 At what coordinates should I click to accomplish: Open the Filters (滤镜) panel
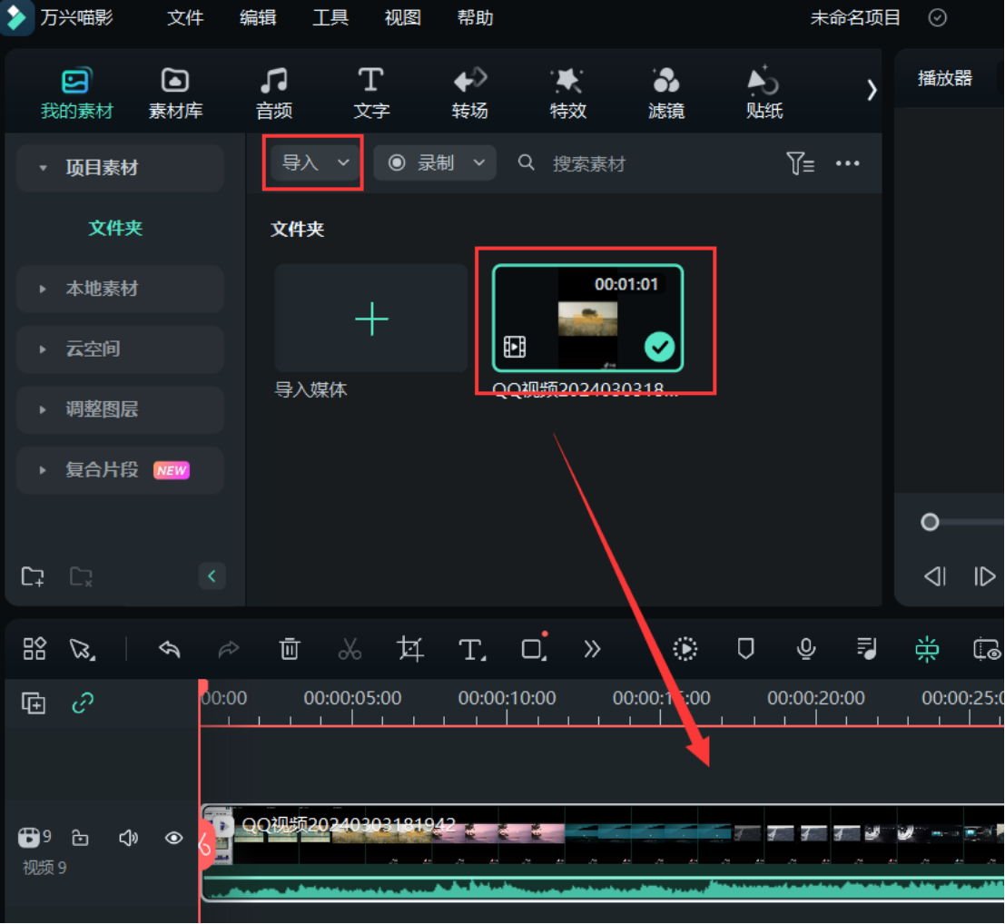tap(665, 93)
